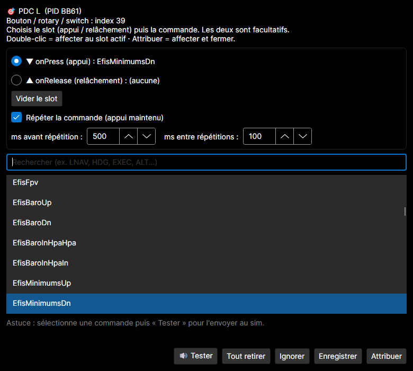The image size is (413, 371).
Task: Click the target icon beside PDC L
Action: tap(11, 11)
